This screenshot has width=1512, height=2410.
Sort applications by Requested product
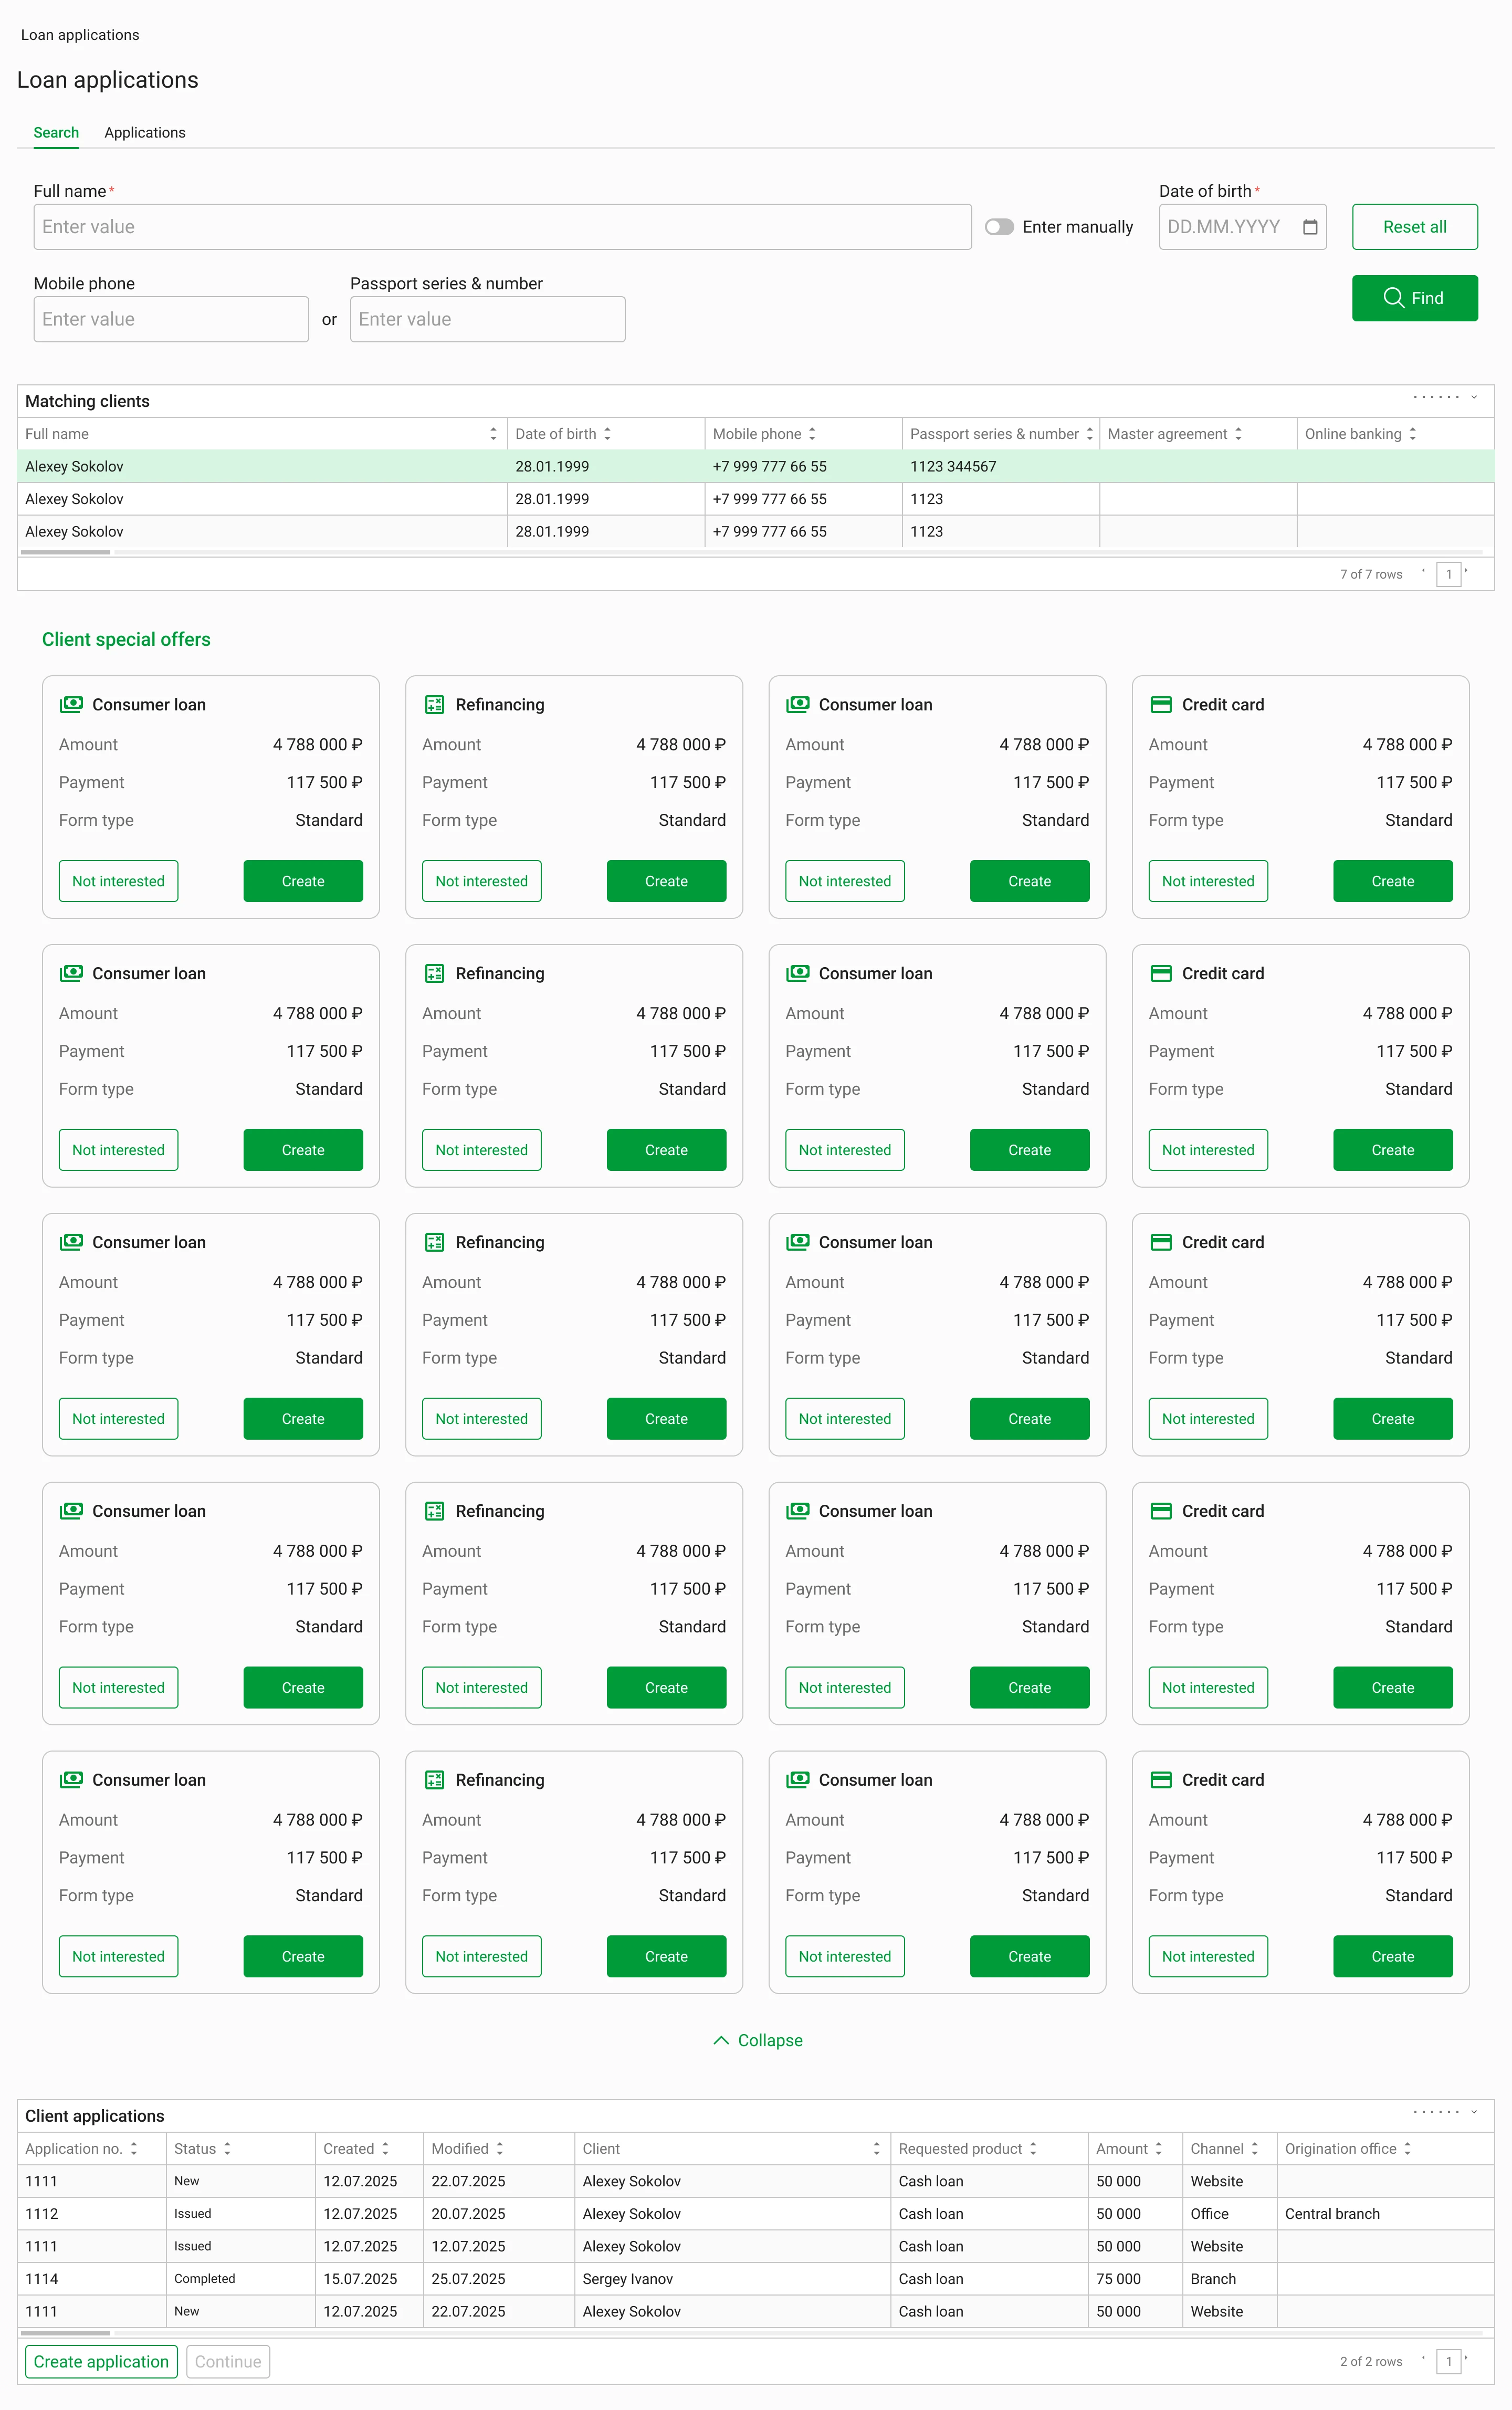(1033, 2149)
